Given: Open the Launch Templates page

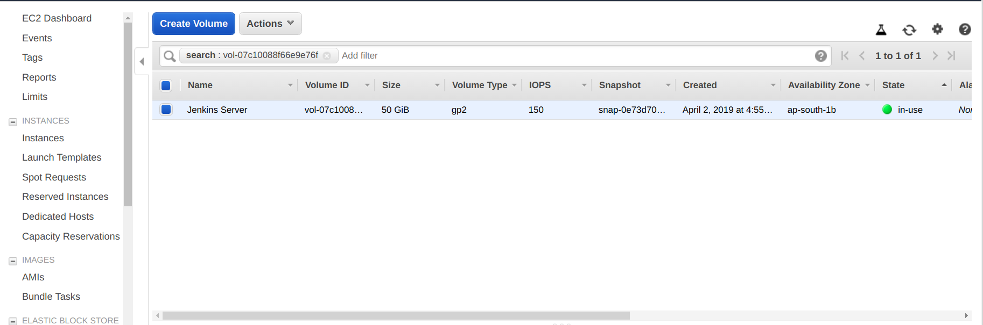Looking at the screenshot, I should [61, 157].
